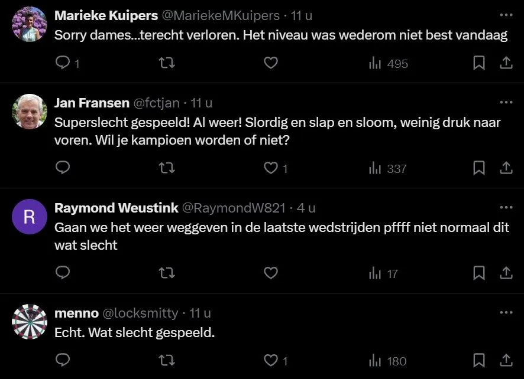Bookmark menno's tweet
The height and width of the screenshot is (379, 524).
pyautogui.click(x=479, y=360)
